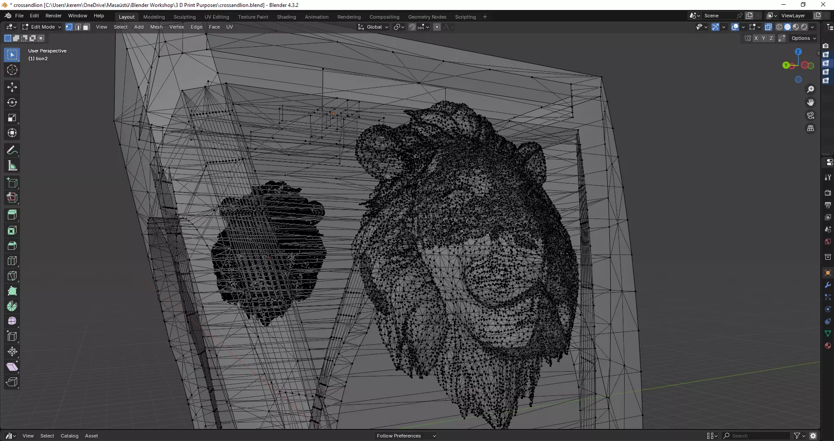Toggle Z axis mesh symmetry
The image size is (834, 441).
(771, 38)
